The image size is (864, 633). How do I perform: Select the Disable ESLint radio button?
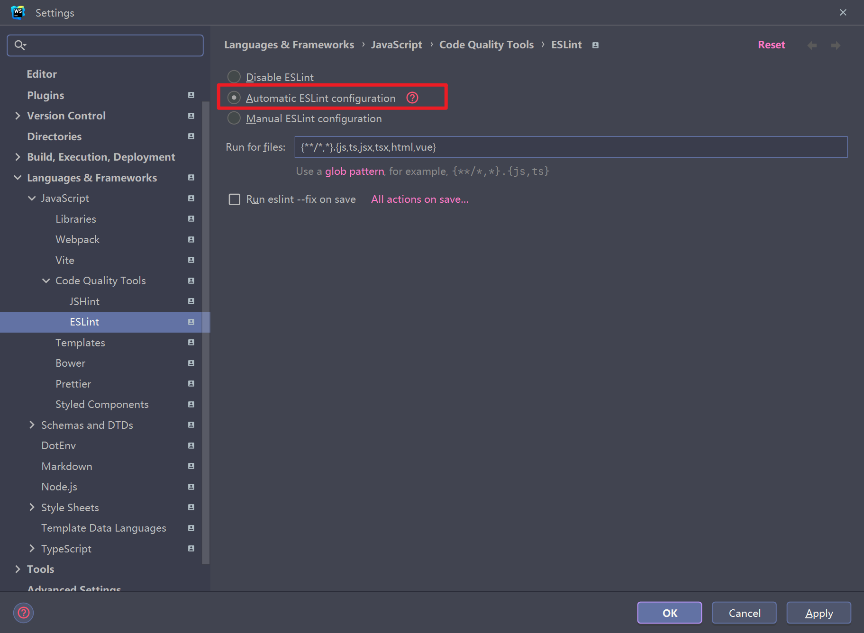tap(234, 77)
